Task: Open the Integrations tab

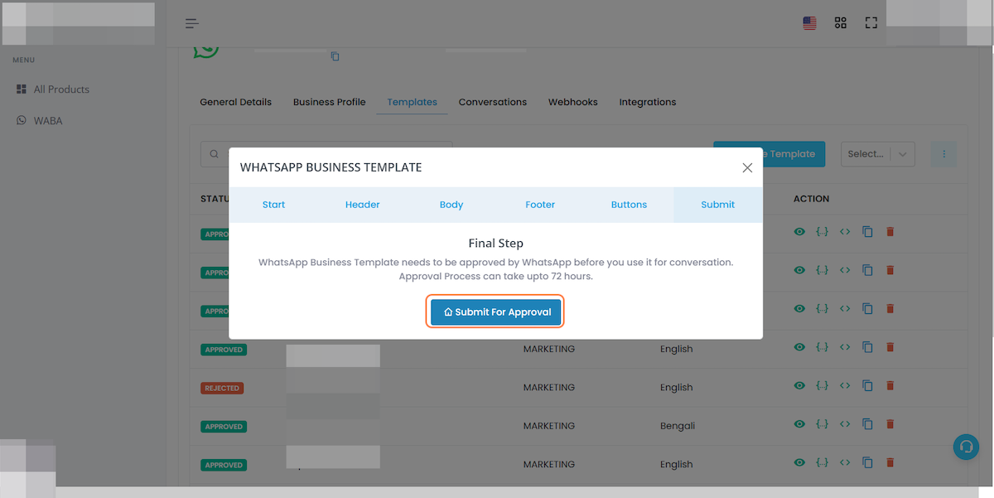Action: pyautogui.click(x=648, y=102)
